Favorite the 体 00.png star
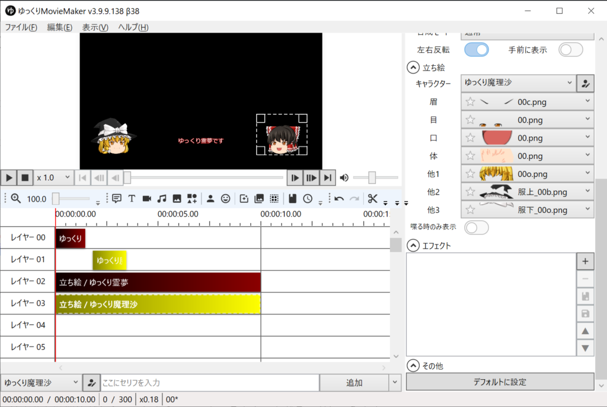The width and height of the screenshot is (607, 407). [470, 156]
